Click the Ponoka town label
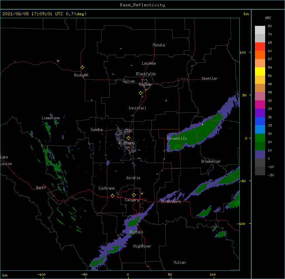 (x=159, y=45)
